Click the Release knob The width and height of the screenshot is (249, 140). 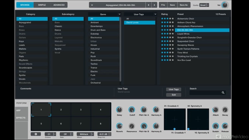click(x=225, y=126)
